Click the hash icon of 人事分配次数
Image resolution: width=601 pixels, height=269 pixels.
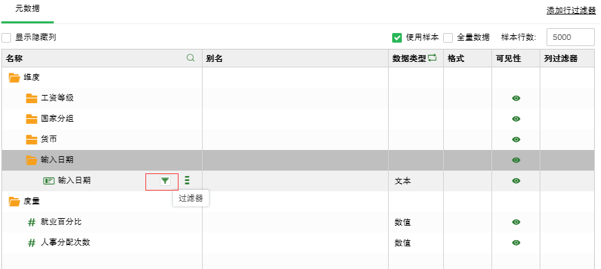coord(32,243)
